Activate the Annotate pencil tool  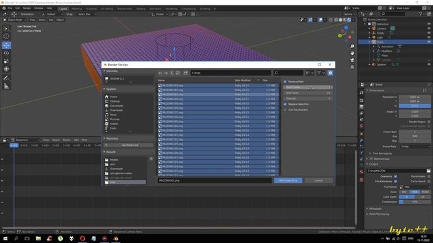6,78
